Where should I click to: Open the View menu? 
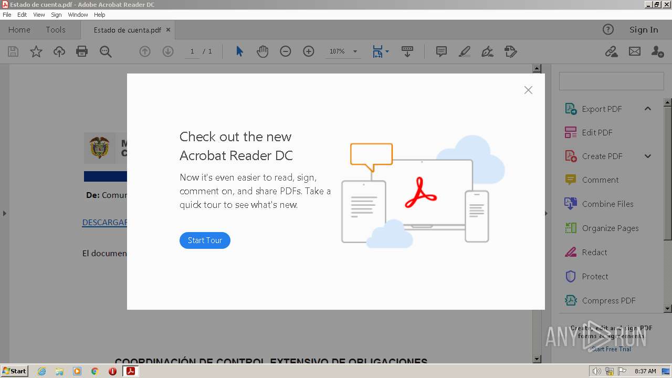click(x=39, y=15)
